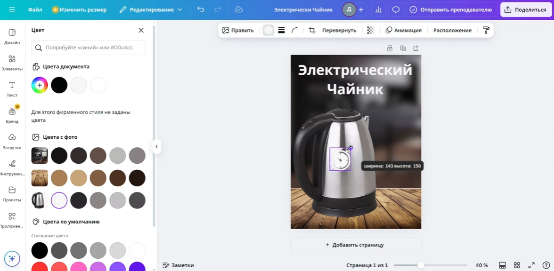Close the Цвет color panel
The image size is (554, 271).
(141, 30)
